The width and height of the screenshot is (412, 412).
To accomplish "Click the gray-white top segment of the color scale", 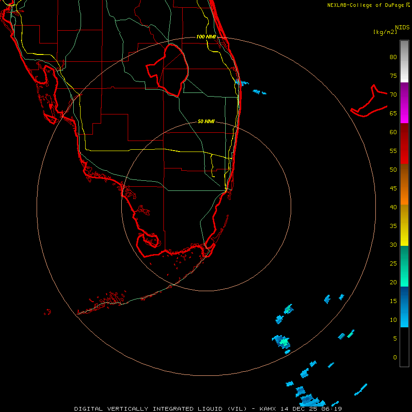I will tap(404, 61).
